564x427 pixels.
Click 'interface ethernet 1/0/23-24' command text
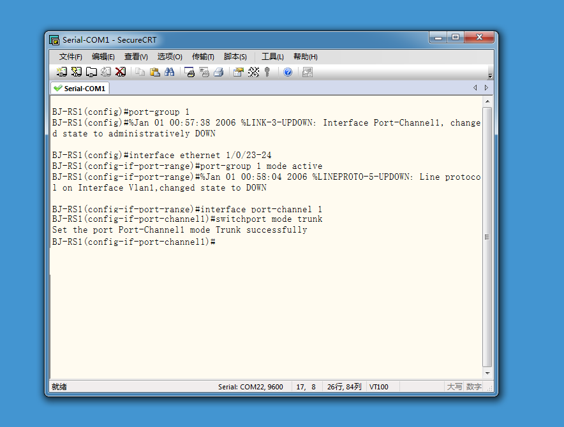pos(200,156)
